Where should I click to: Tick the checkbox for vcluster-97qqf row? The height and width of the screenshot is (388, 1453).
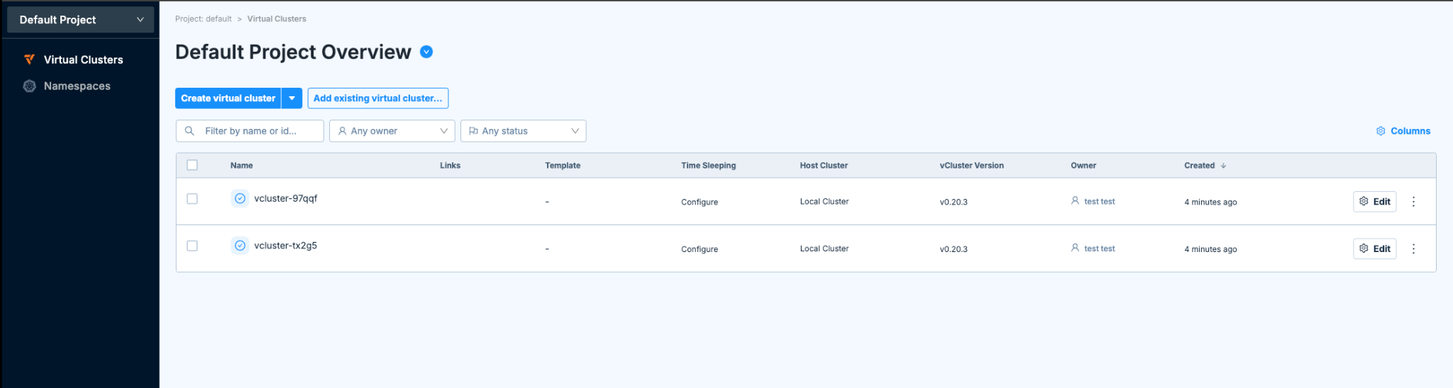192,199
